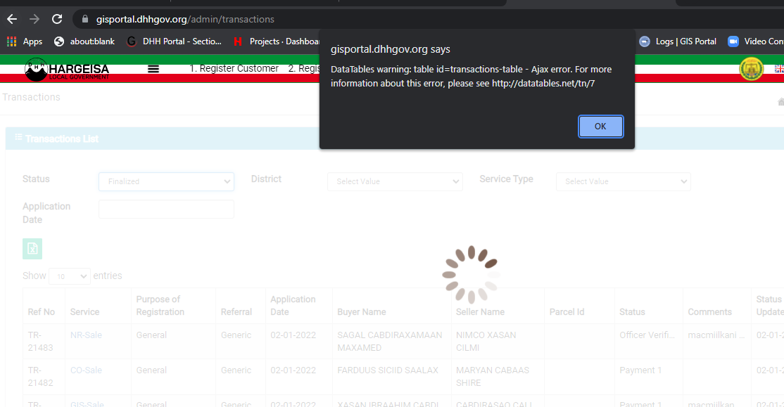Click the padlock site info icon
The height and width of the screenshot is (407, 784).
pos(85,19)
